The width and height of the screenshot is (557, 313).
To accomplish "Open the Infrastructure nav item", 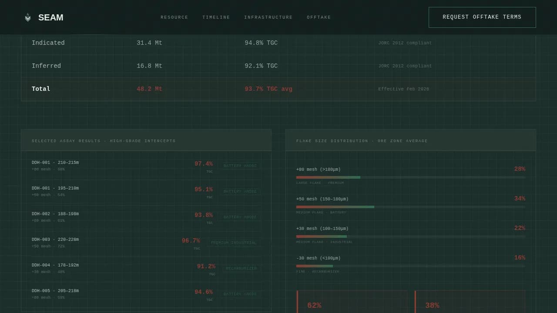I will [x=268, y=17].
